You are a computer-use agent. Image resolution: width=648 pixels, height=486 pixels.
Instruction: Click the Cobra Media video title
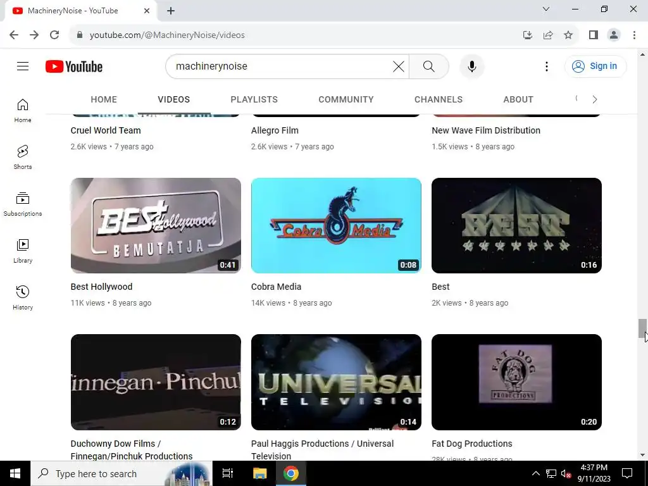pyautogui.click(x=276, y=287)
